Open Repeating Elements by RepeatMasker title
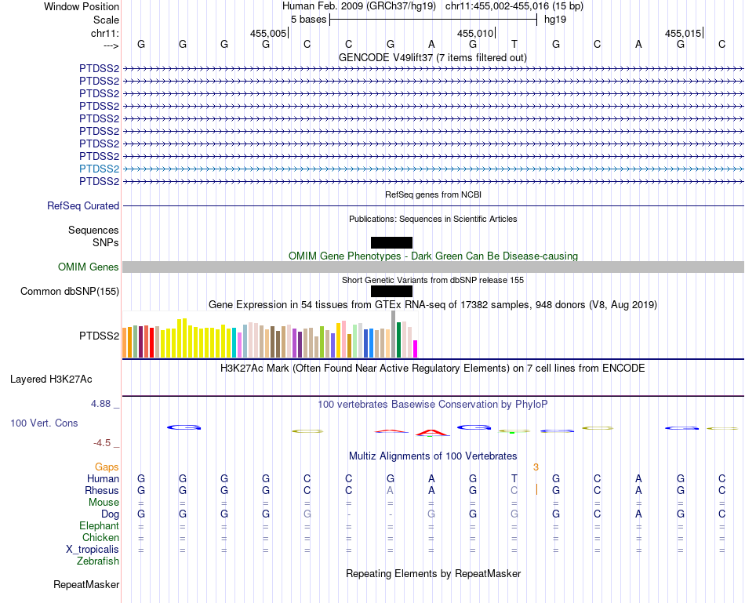The width and height of the screenshot is (745, 603). click(433, 573)
